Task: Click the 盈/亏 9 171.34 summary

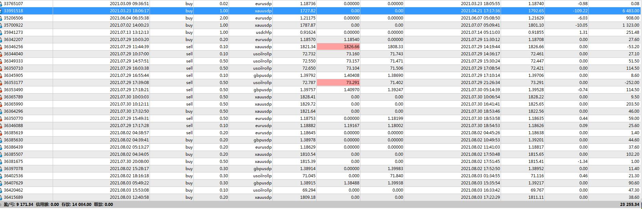Action: pyautogui.click(x=18, y=205)
